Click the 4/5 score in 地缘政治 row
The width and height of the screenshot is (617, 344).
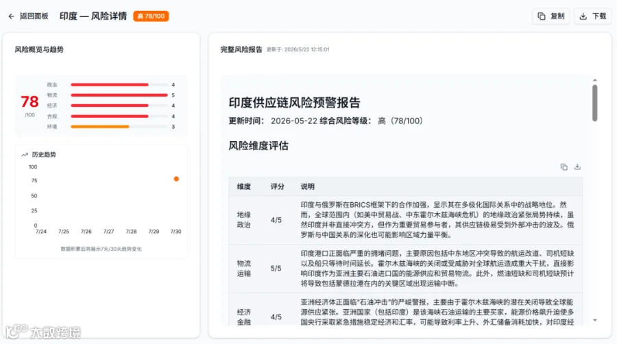tap(276, 220)
